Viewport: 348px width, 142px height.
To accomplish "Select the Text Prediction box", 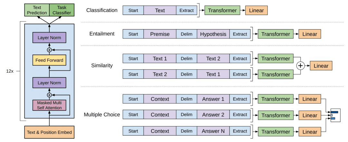I will (37, 10).
